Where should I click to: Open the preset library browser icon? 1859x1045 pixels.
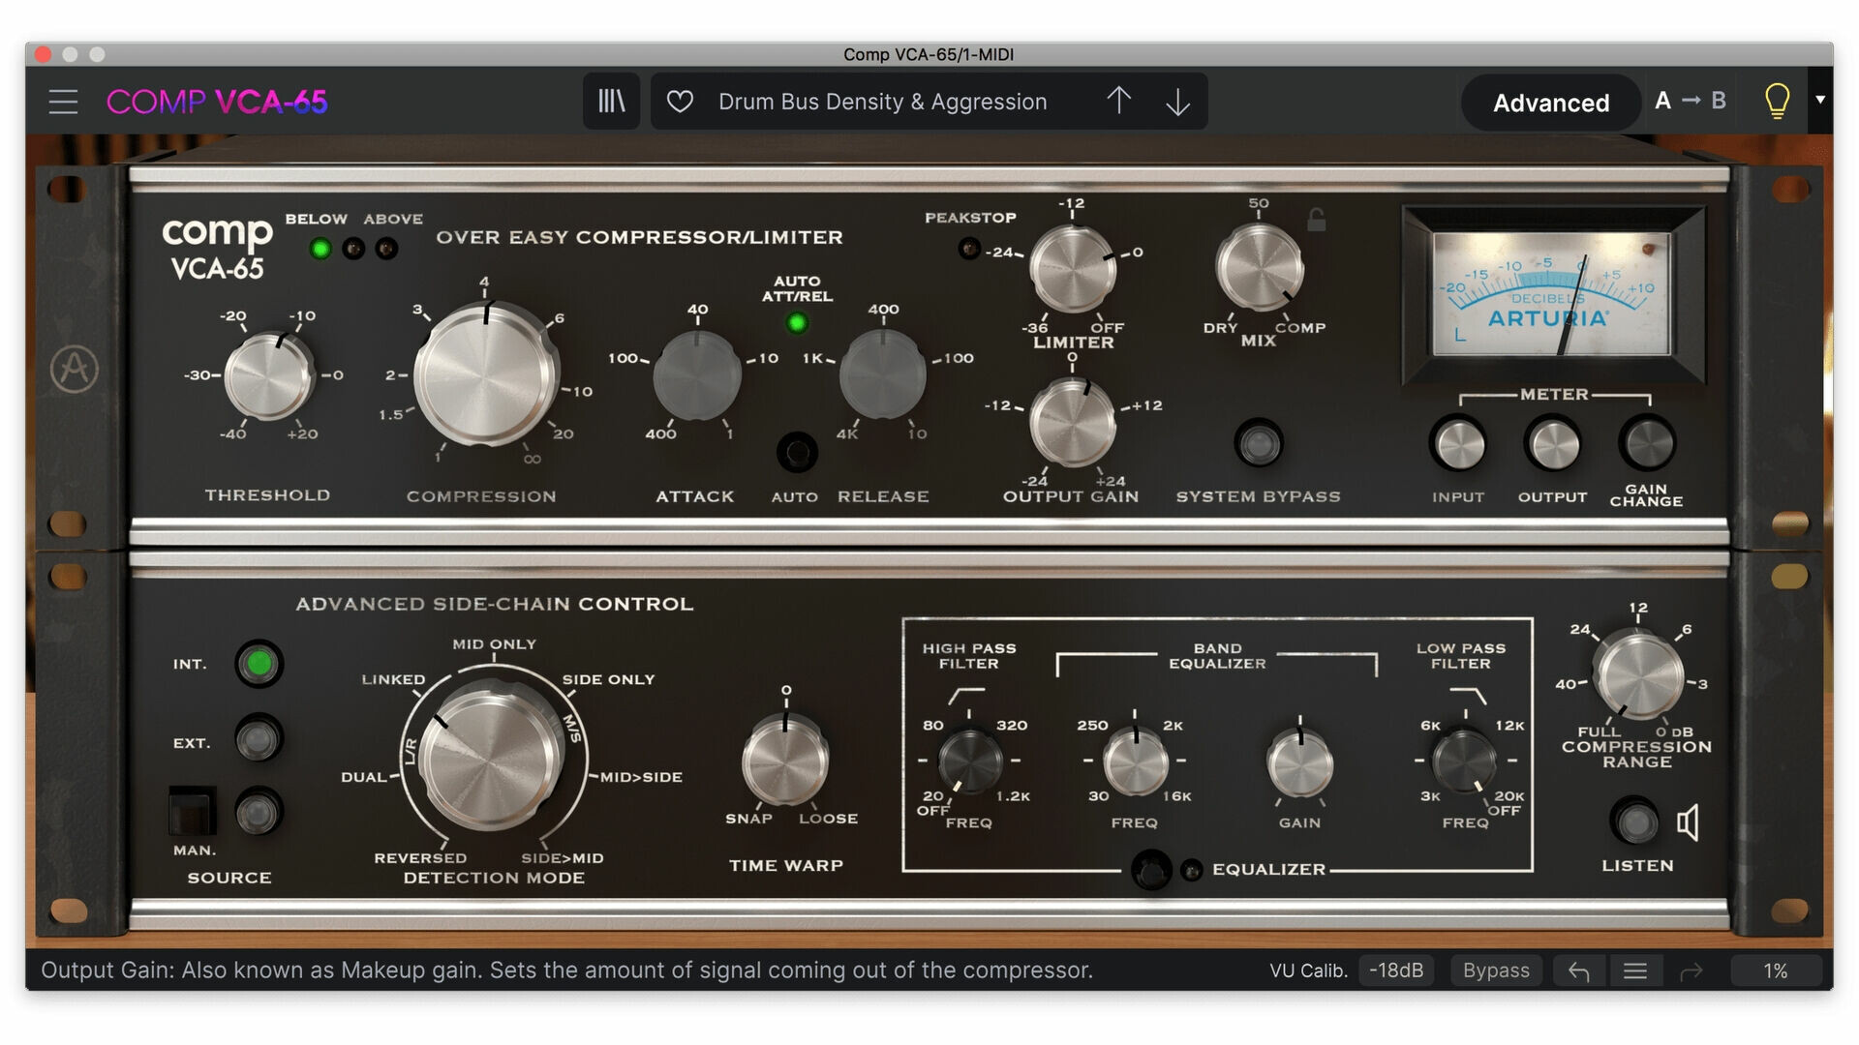click(611, 101)
